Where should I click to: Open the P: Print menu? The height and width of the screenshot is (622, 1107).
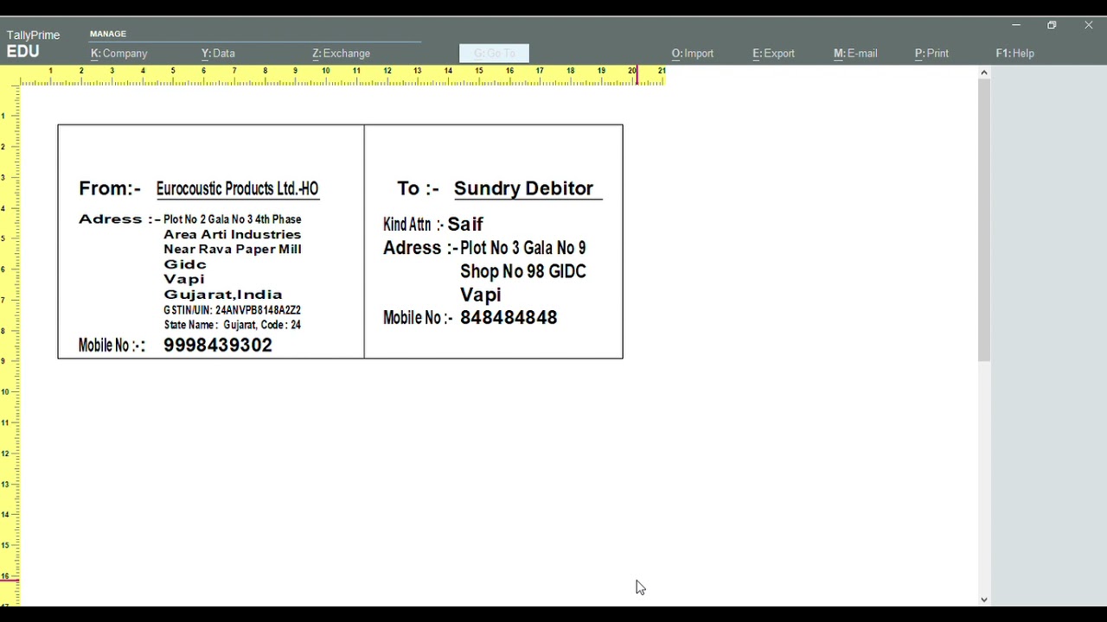pyautogui.click(x=931, y=54)
